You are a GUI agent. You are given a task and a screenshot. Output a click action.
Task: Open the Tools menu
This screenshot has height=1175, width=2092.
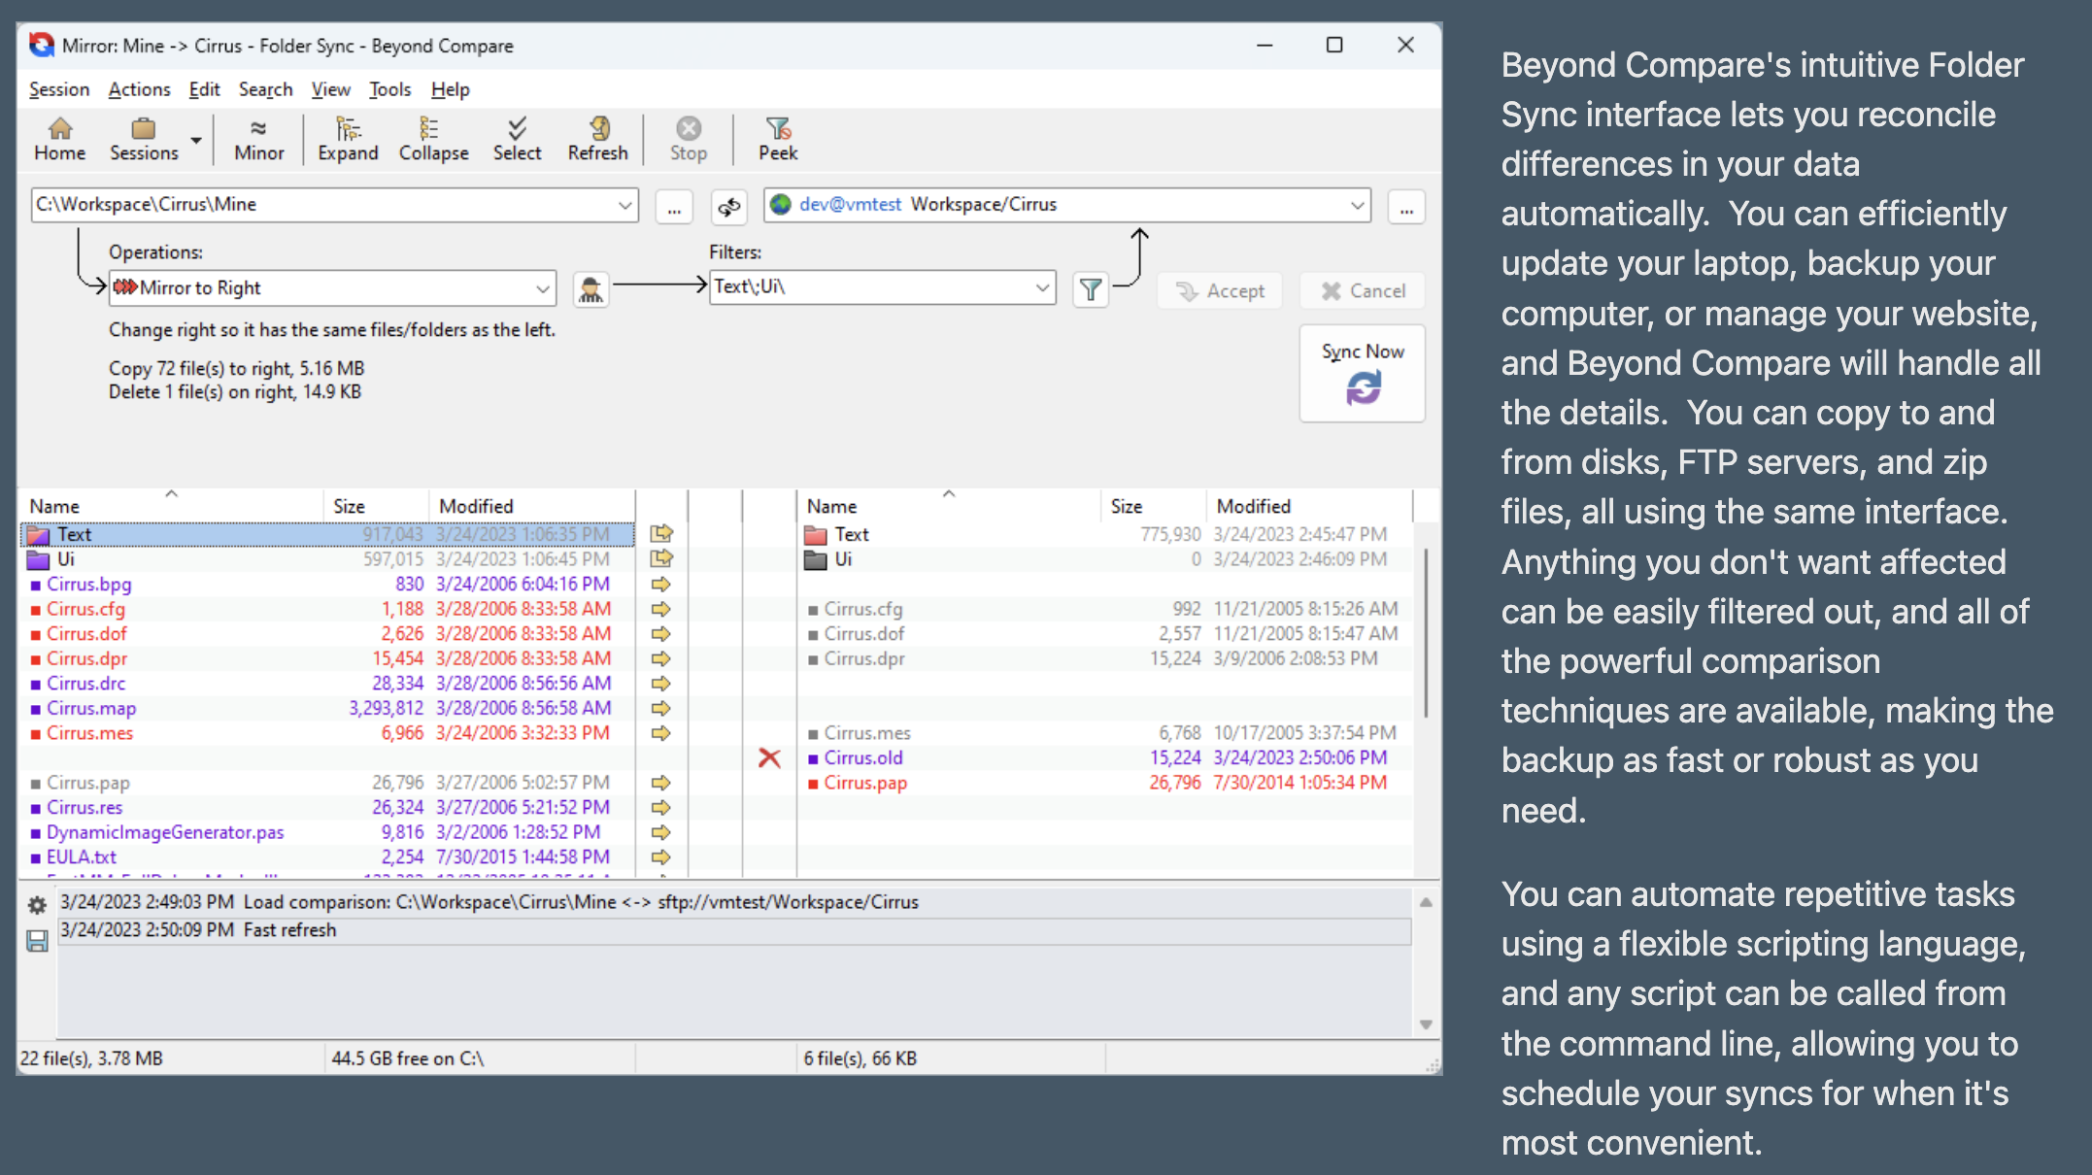pyautogui.click(x=389, y=89)
